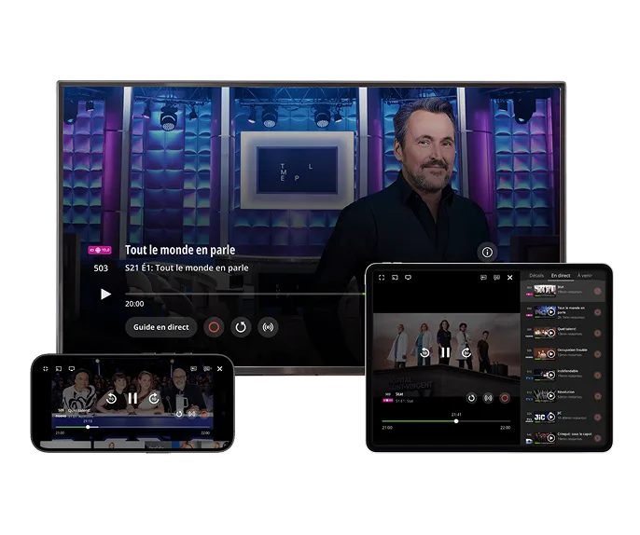This screenshot has height=535, width=640.
Task: Record 'Crinqué: sous le capot' list row
Action: (x=597, y=438)
